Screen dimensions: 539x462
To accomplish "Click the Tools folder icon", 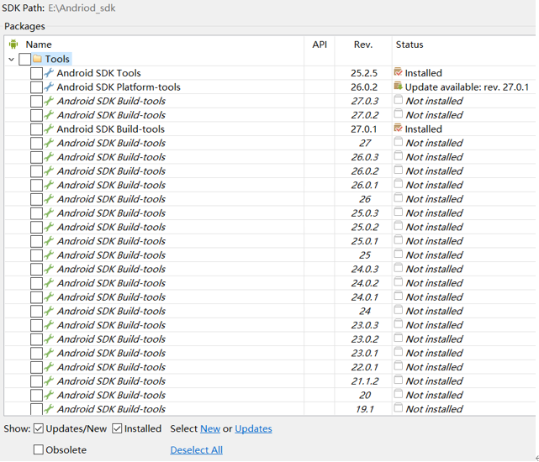I will [37, 59].
